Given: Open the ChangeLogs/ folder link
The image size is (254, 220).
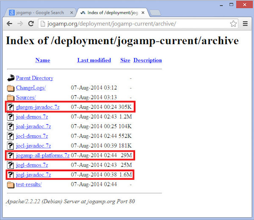Looking at the screenshot, I should click(x=31, y=88).
